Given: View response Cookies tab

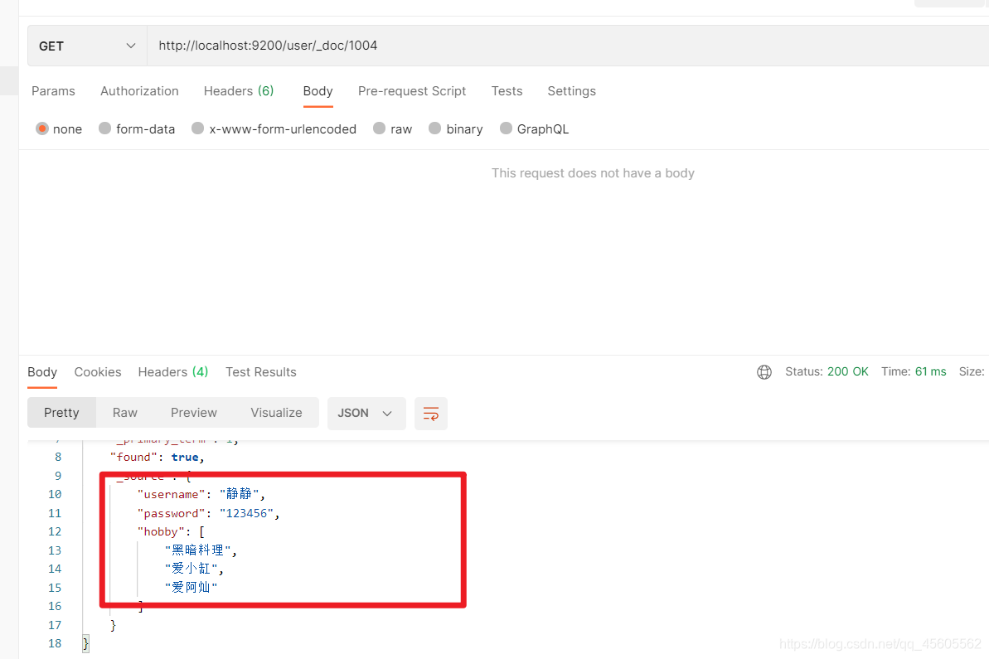Looking at the screenshot, I should 98,372.
